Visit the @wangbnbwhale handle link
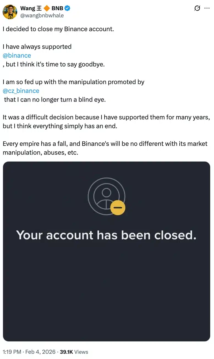The image size is (214, 359). [42, 15]
